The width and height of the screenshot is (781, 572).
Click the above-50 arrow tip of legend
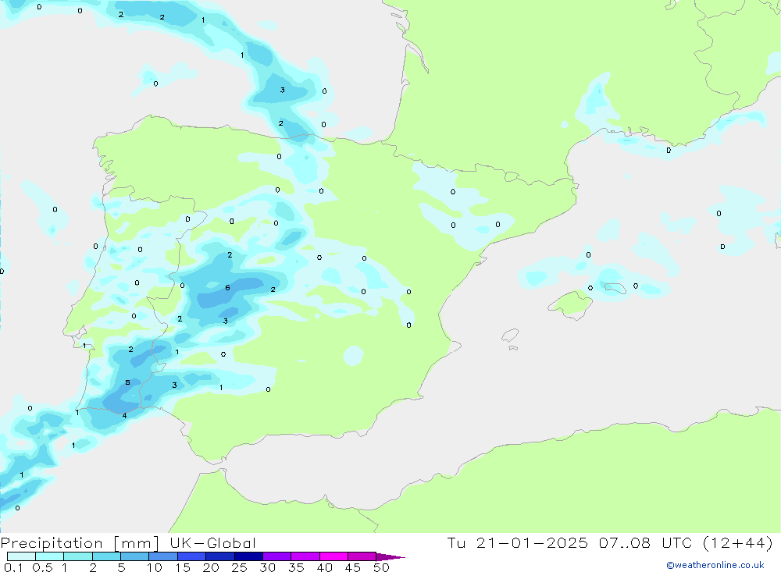[390, 556]
